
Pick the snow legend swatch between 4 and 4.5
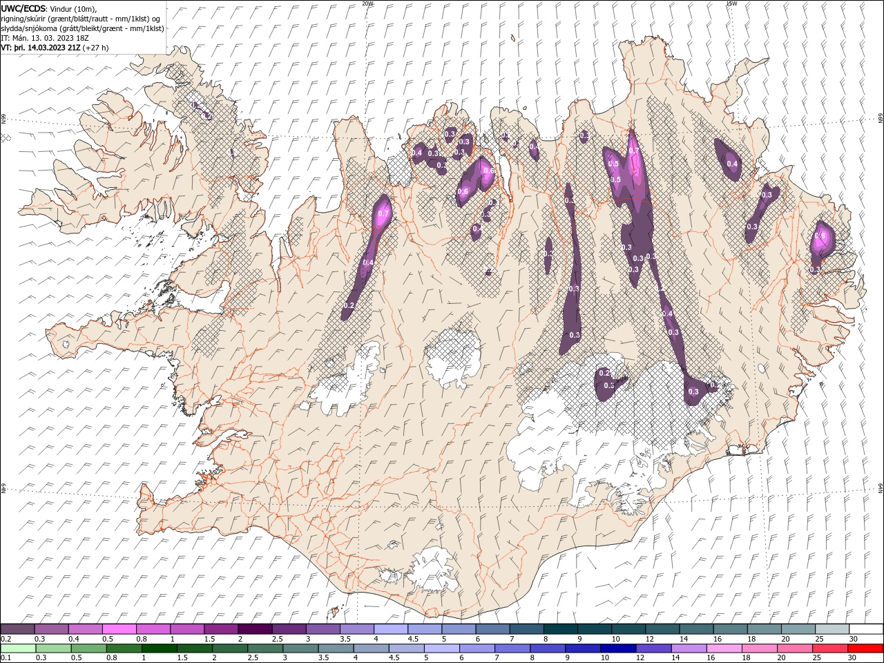391,629
